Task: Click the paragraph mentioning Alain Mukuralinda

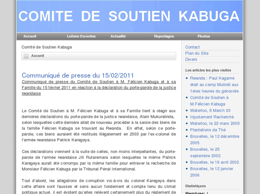Action: [x=99, y=125]
